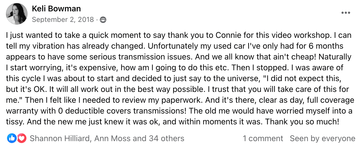Click the Keli Bowman author name

[x=56, y=9]
